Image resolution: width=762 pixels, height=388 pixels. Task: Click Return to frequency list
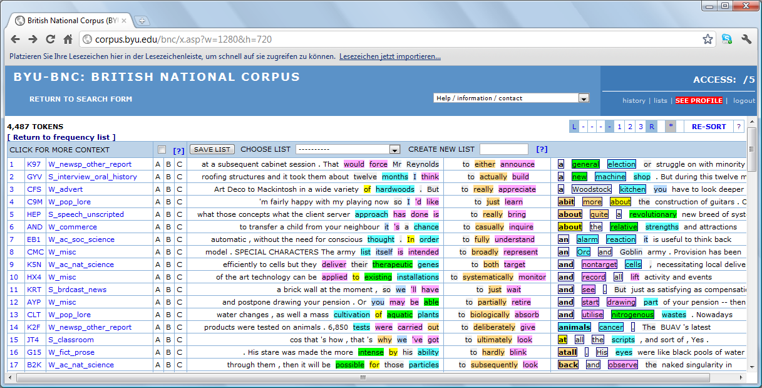[61, 137]
